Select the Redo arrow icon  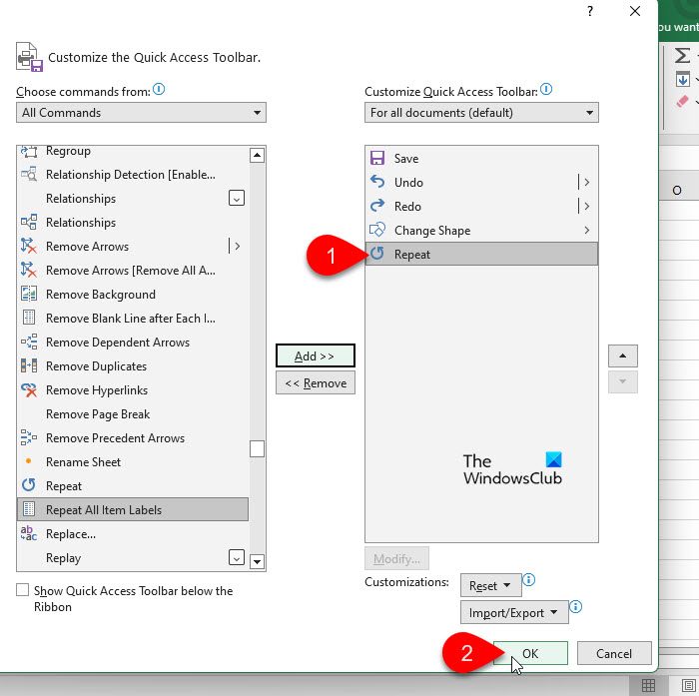coord(377,207)
